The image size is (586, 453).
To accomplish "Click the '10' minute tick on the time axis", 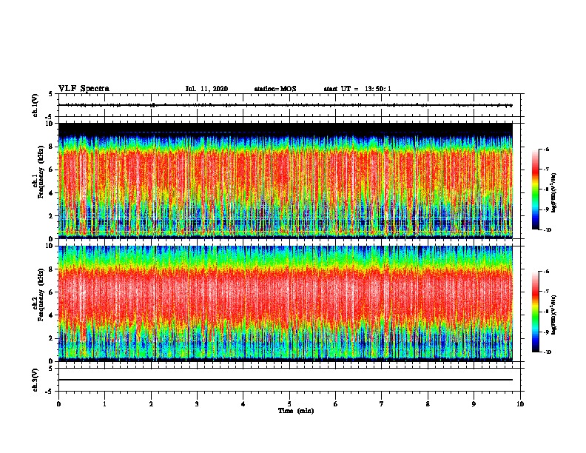I will coord(520,404).
